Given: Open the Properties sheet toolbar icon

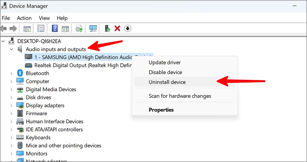Looking at the screenshot, I should (41, 29).
